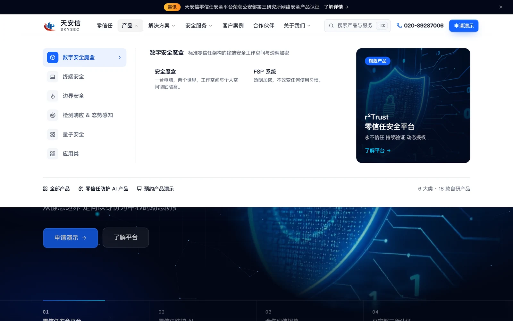Click chevron on 数字安全魔盒 category

click(x=120, y=57)
